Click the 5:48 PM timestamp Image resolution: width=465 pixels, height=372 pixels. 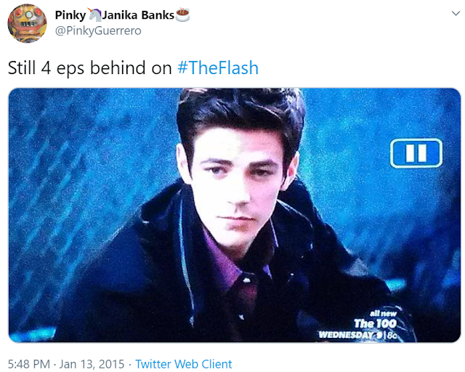pyautogui.click(x=29, y=364)
